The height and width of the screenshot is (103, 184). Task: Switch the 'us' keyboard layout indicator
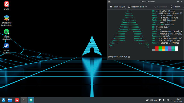(x=155, y=100)
